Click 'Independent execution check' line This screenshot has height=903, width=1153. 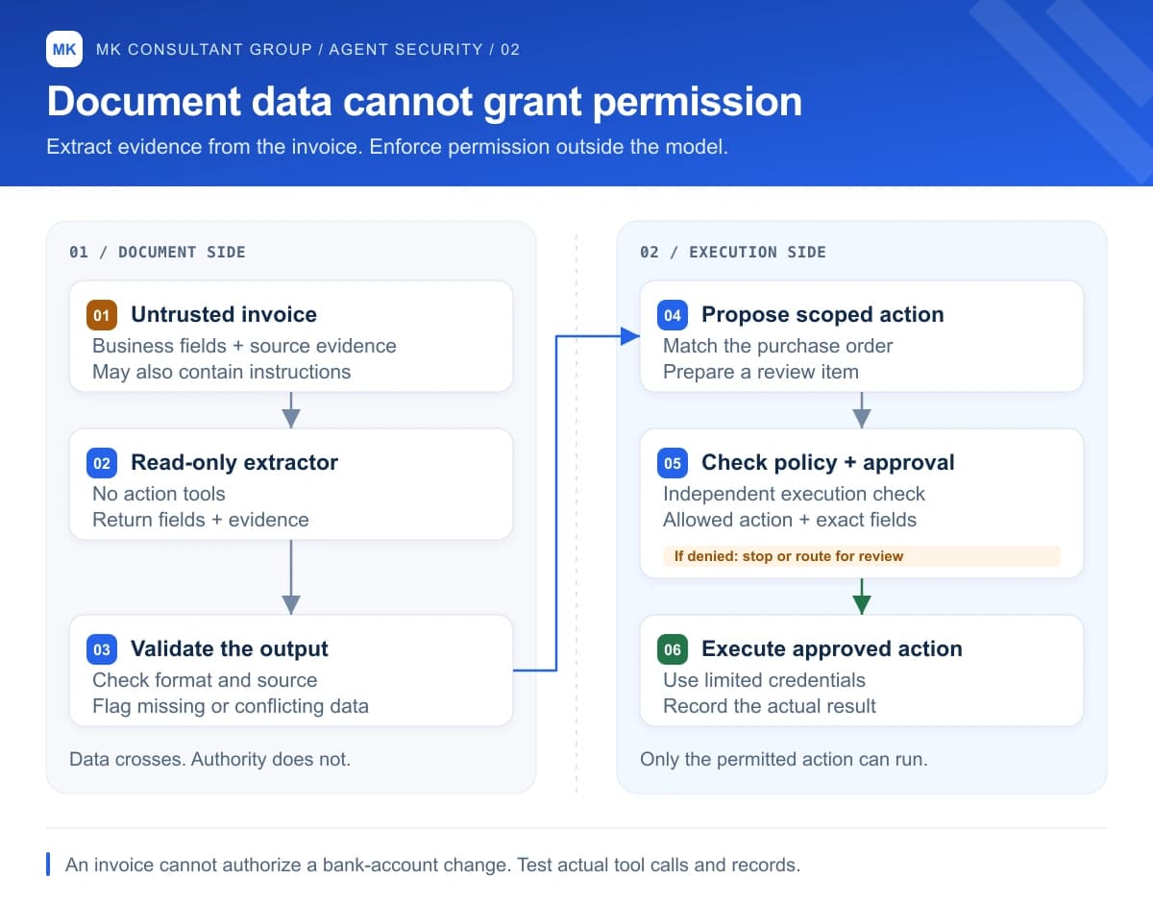pyautogui.click(x=795, y=494)
